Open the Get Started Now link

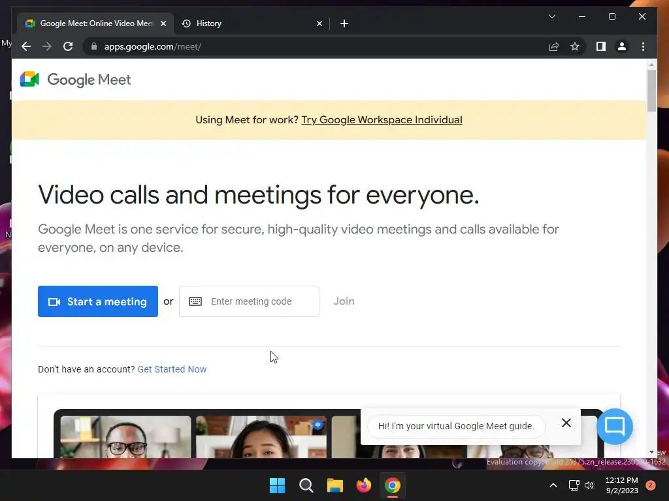(x=172, y=369)
